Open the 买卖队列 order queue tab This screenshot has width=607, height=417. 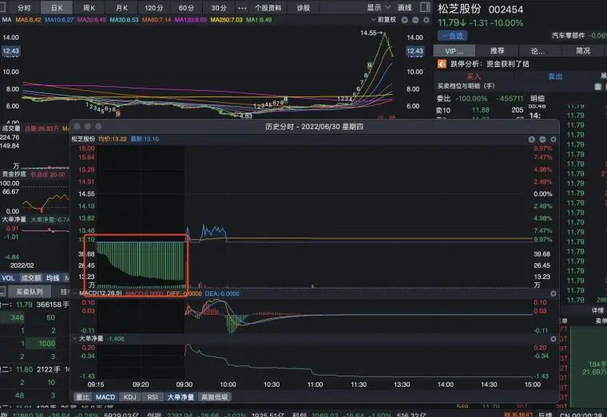coord(30,291)
